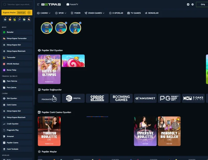Open the Amusnet provider logo

[145, 98]
